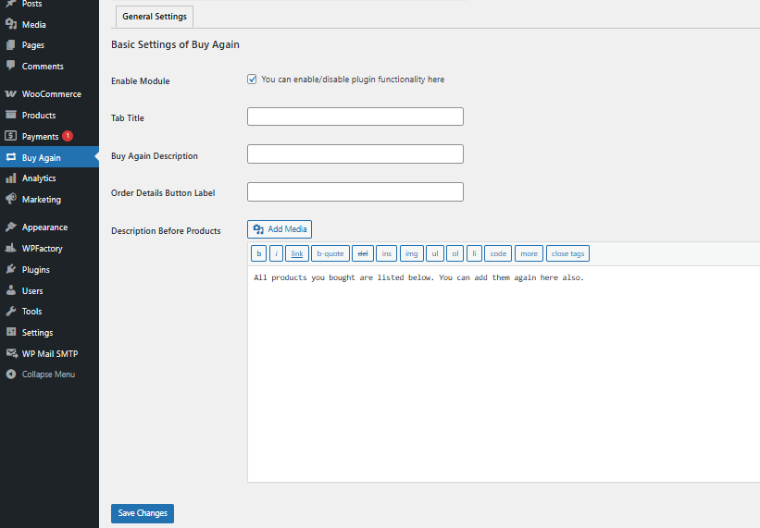This screenshot has width=760, height=528.
Task: Open Marketing via megaphone icon
Action: point(11,199)
